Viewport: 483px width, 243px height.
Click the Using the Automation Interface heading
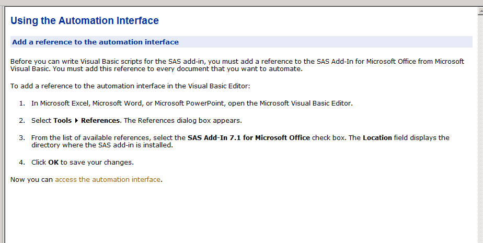pos(84,20)
